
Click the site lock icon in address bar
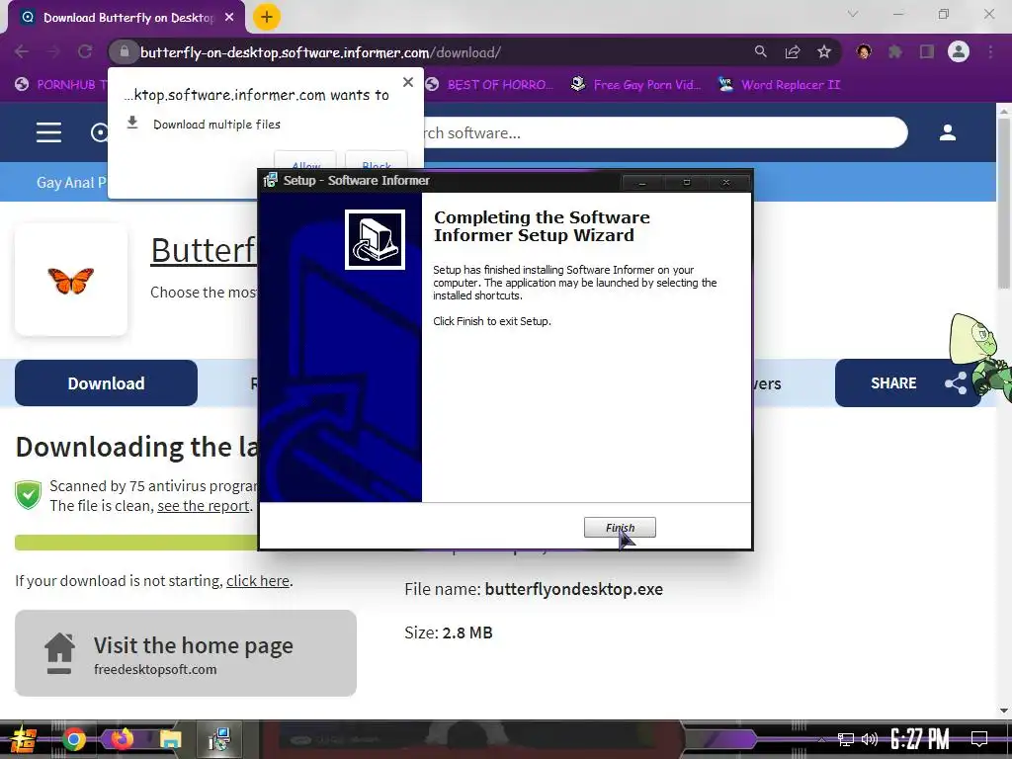pos(125,52)
